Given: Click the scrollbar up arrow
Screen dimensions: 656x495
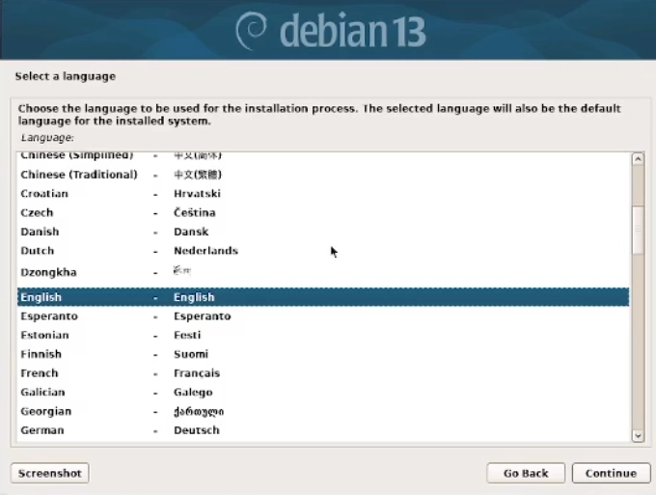Looking at the screenshot, I should coord(638,159).
